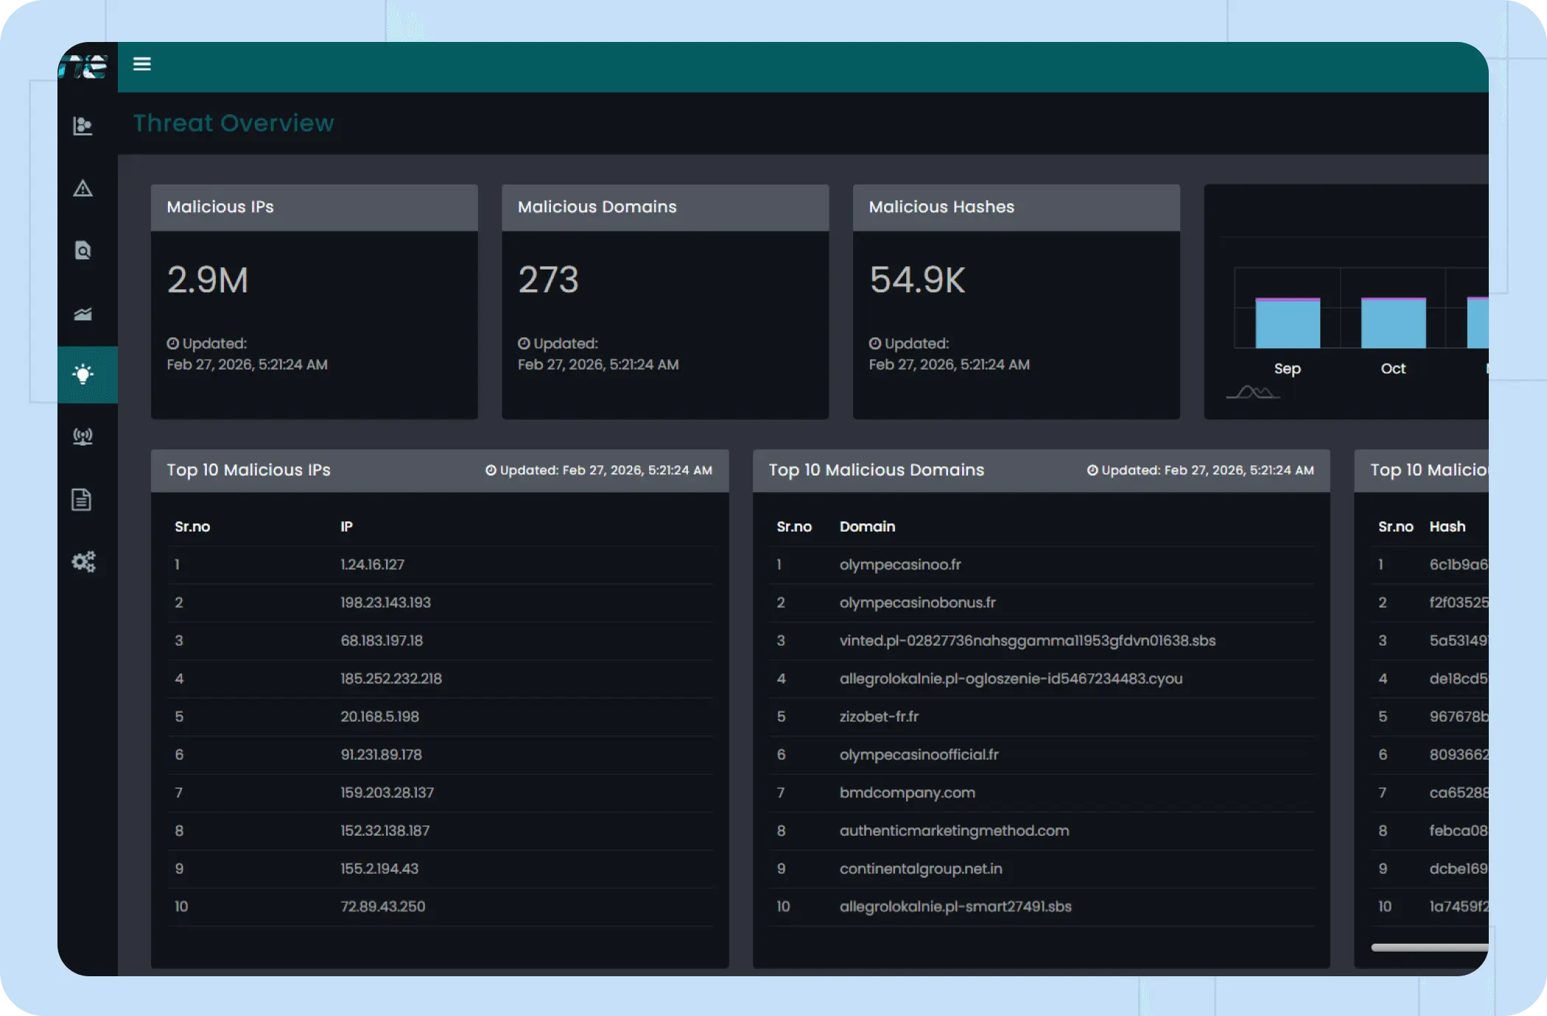The width and height of the screenshot is (1547, 1016).
Task: Open the document search sidebar icon
Action: (83, 251)
